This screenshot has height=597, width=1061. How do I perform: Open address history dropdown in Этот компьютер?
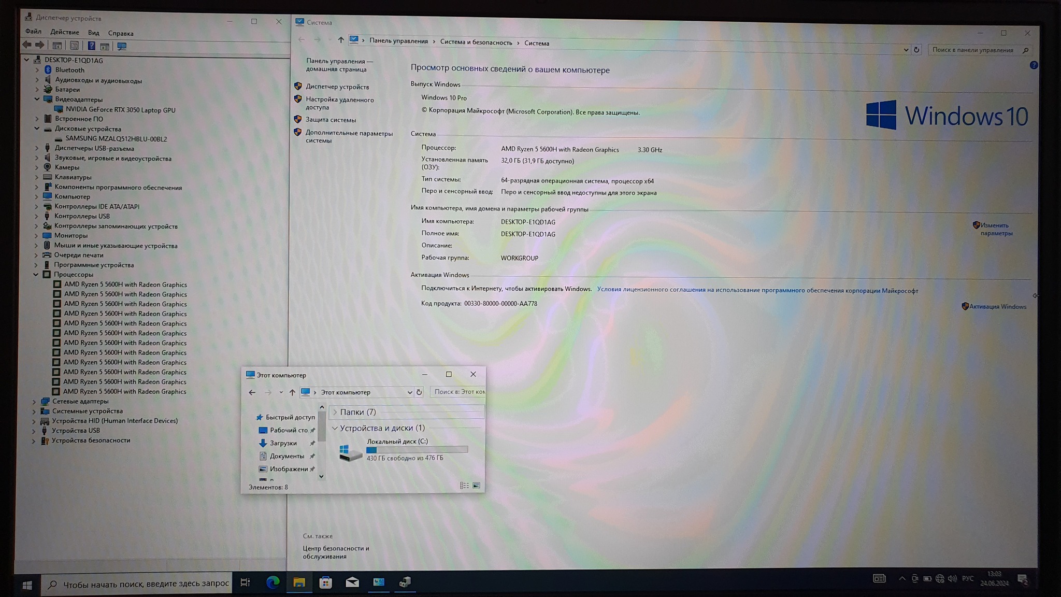(x=409, y=392)
